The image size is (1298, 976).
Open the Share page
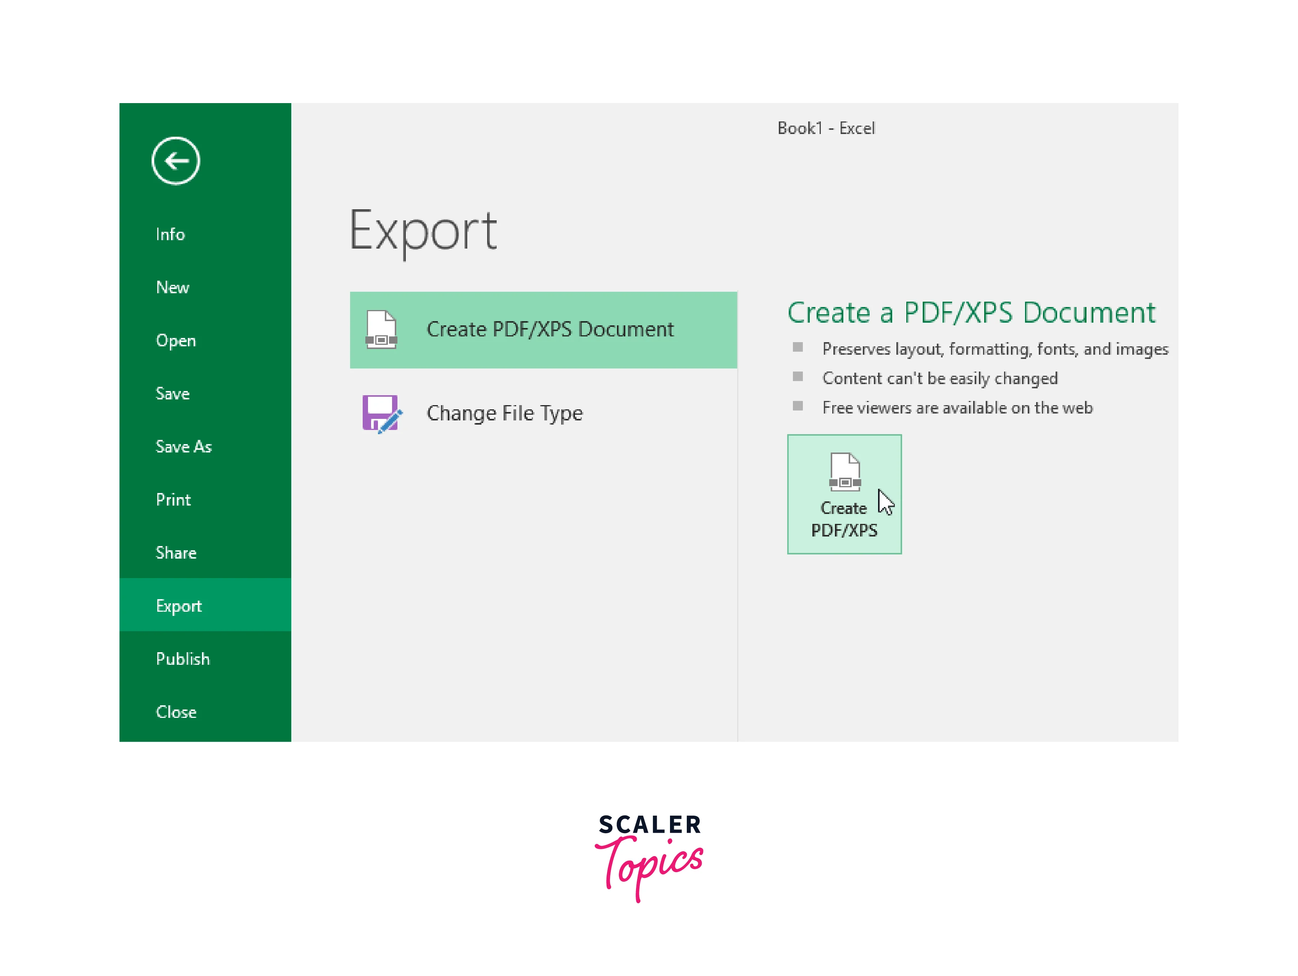[176, 552]
